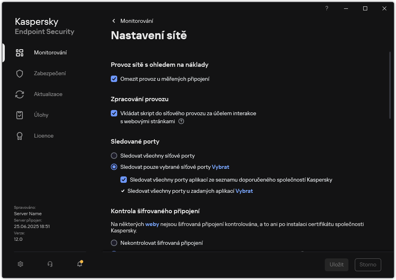
Task: Open Vybrat next to selected network ports
Action: 220,167
